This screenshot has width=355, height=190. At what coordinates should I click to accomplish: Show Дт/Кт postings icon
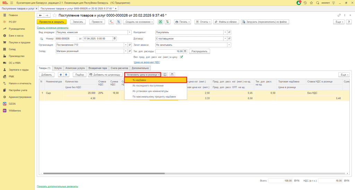pyautogui.click(x=111, y=22)
